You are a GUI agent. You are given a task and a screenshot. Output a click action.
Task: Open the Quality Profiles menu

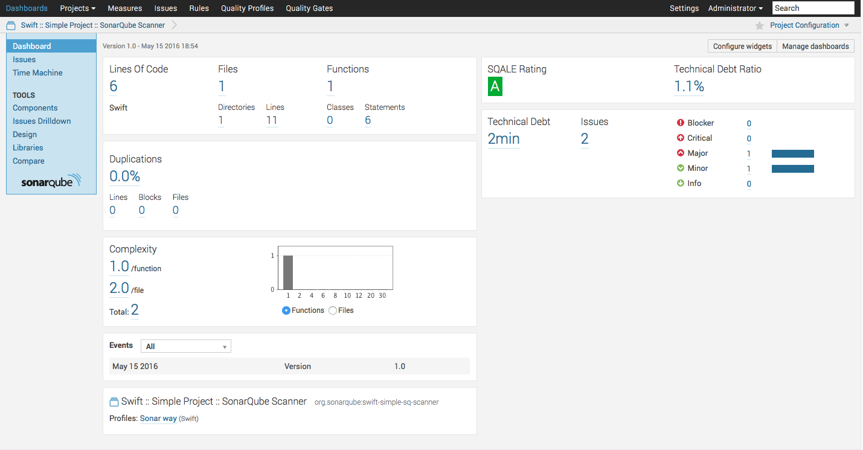247,8
